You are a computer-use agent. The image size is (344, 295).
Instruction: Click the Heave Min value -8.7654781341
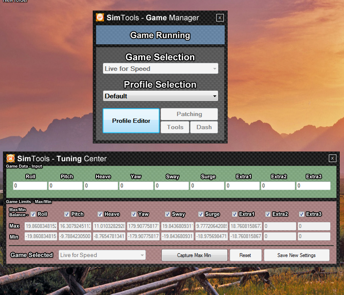[109, 236]
